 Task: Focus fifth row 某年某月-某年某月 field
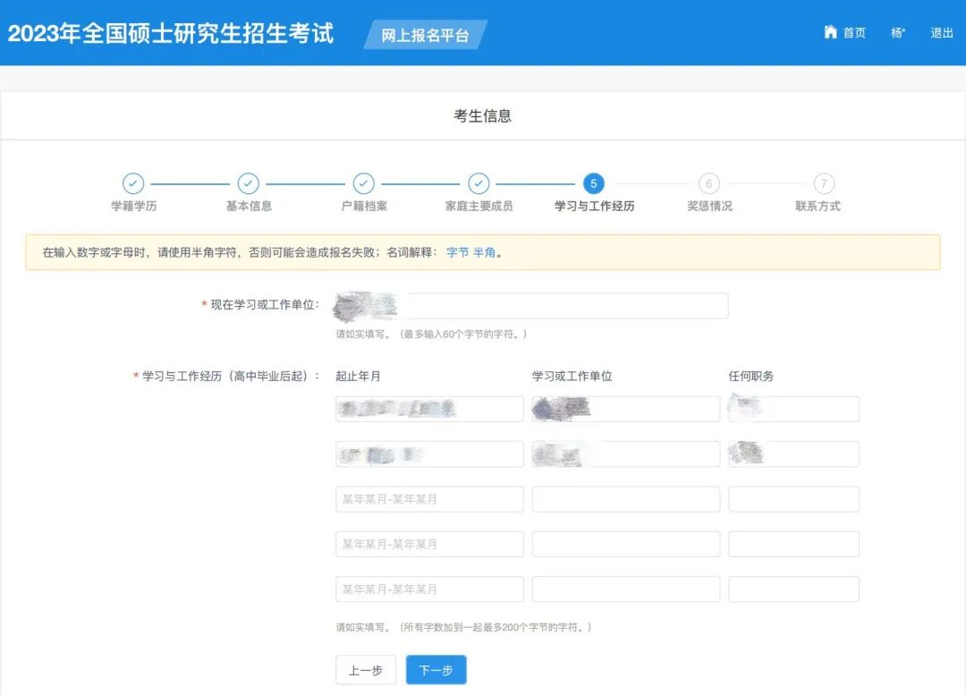click(x=429, y=589)
